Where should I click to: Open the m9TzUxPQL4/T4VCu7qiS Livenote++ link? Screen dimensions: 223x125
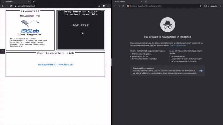pyautogui.click(x=55, y=64)
